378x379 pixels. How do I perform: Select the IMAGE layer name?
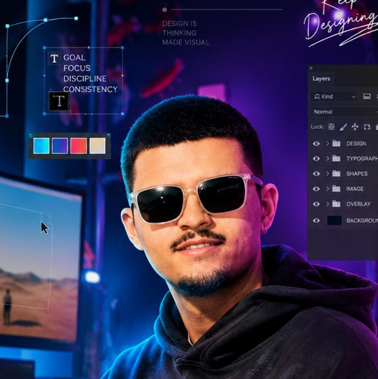[355, 189]
